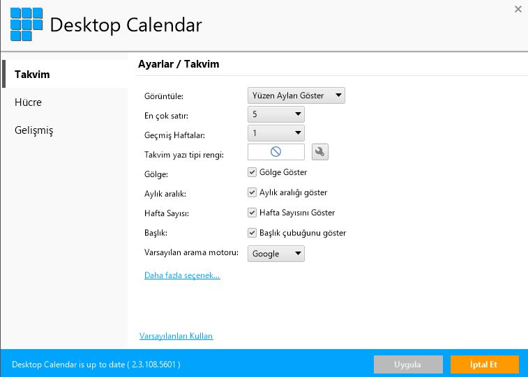Click the orange İptal Et button
The width and height of the screenshot is (528, 377).
(485, 364)
